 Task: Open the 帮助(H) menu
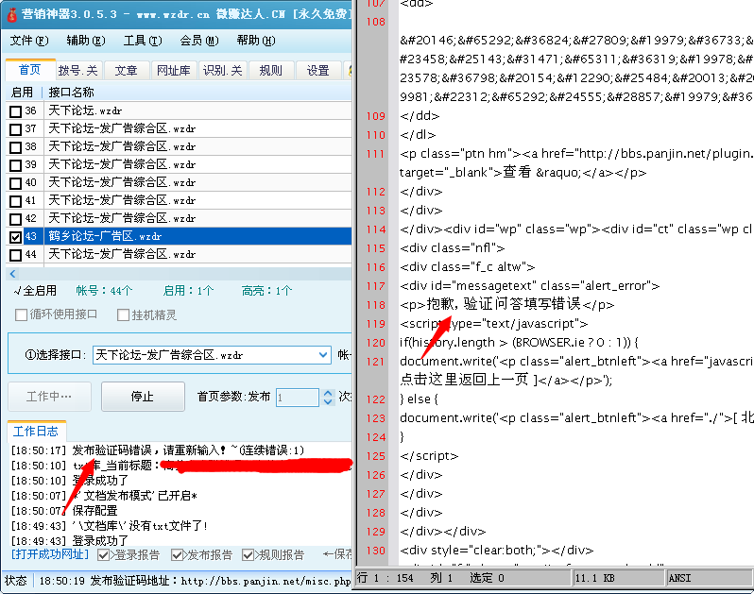click(256, 41)
